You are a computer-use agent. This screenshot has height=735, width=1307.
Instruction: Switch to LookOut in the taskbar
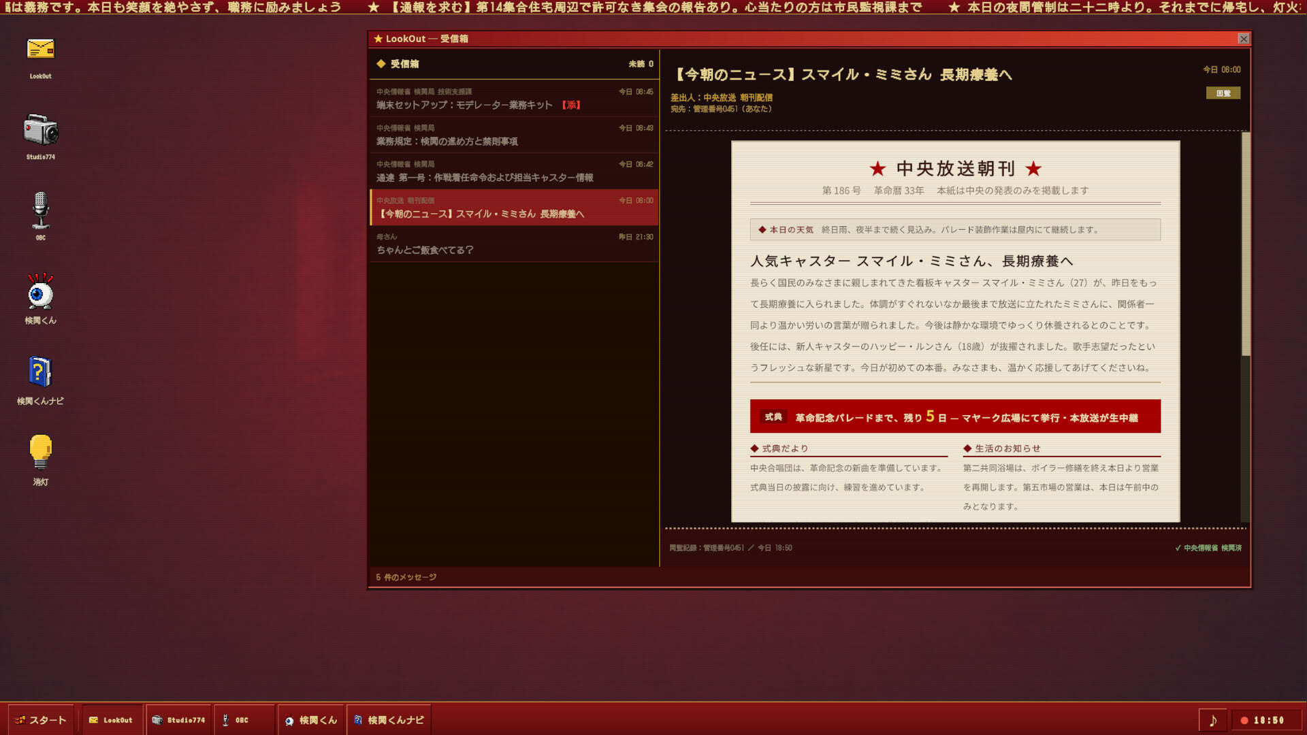point(111,720)
